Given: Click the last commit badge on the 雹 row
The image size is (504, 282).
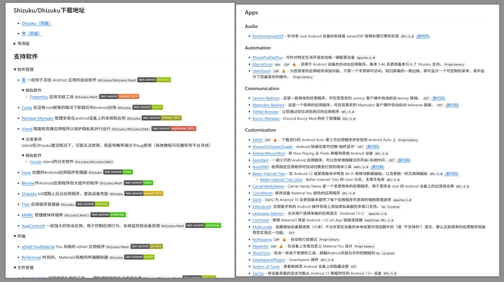Looking at the screenshot, I should [x=154, y=80].
